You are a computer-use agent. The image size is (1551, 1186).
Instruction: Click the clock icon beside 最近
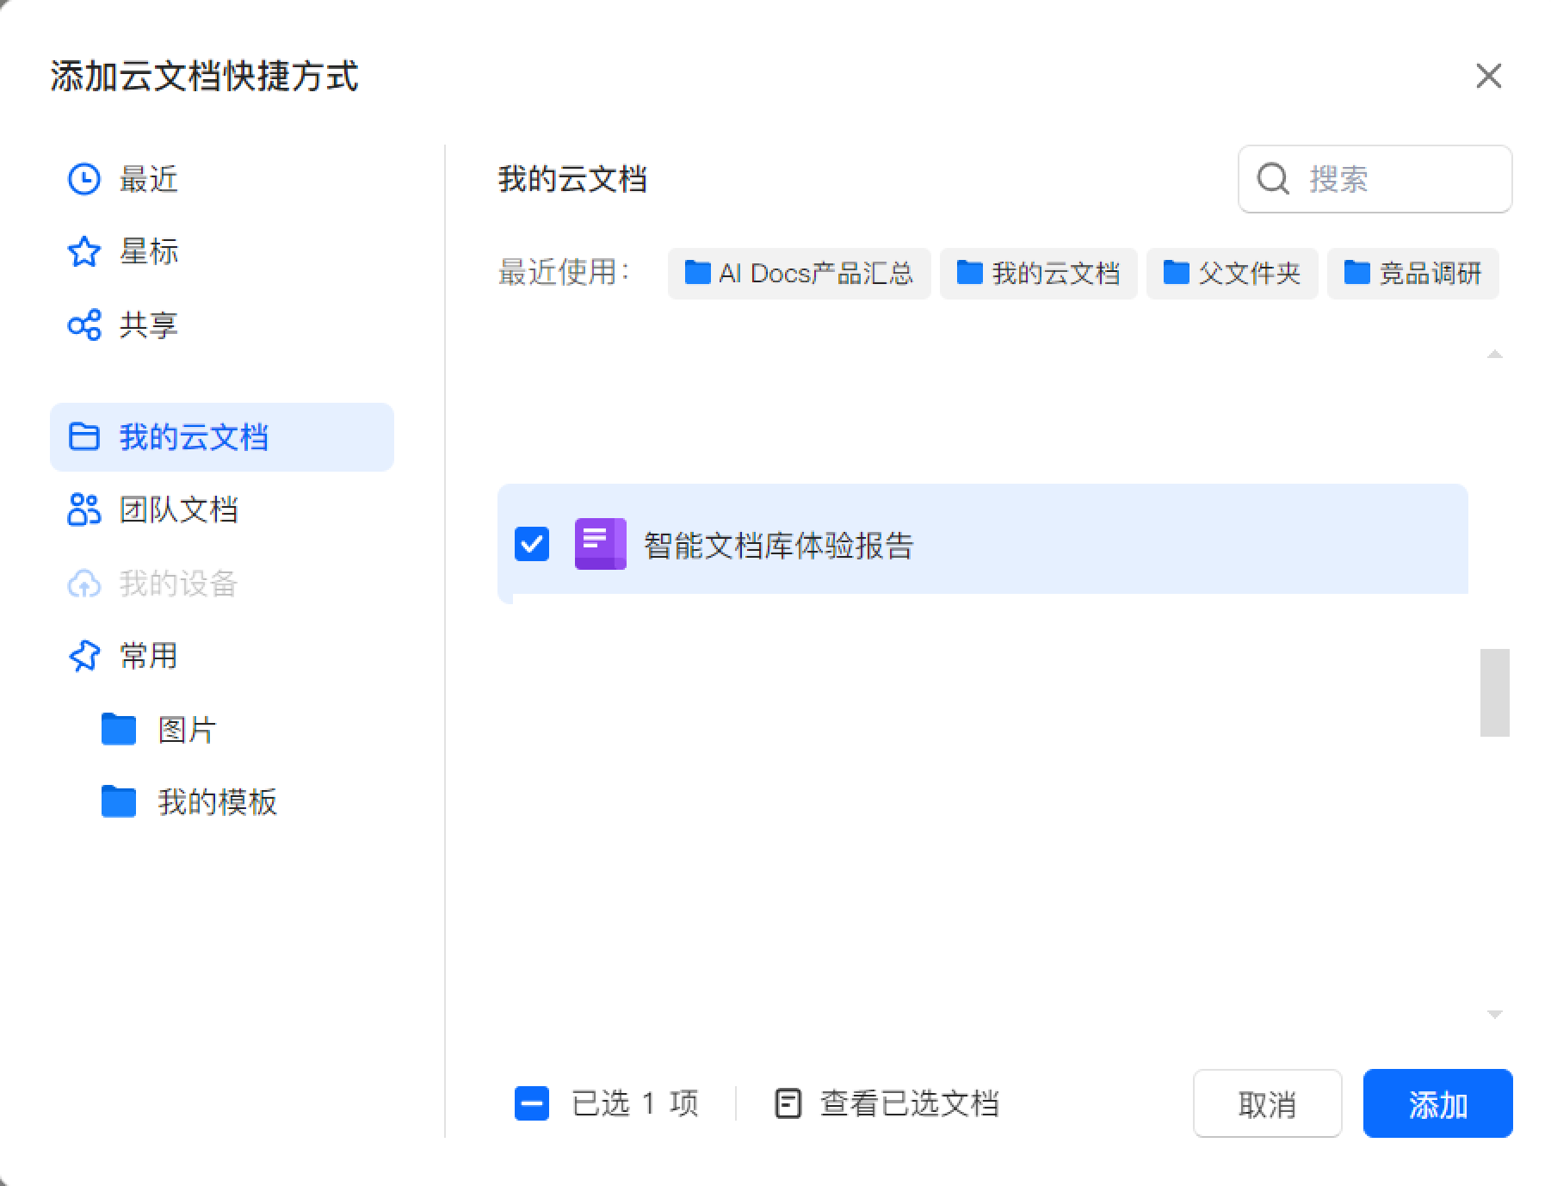pyautogui.click(x=83, y=179)
